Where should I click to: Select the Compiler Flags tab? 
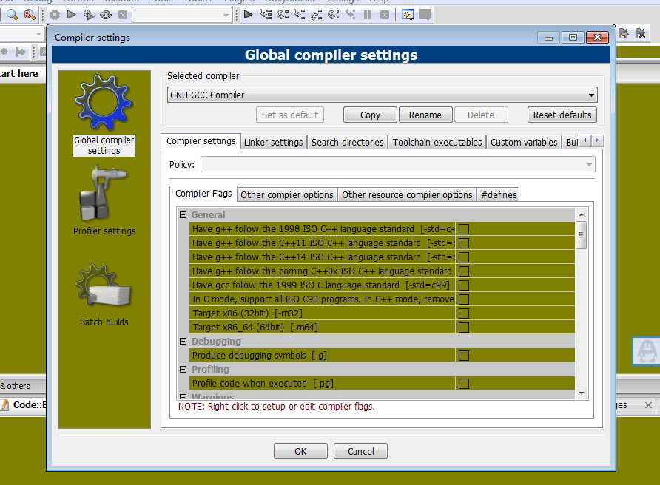[x=203, y=194]
